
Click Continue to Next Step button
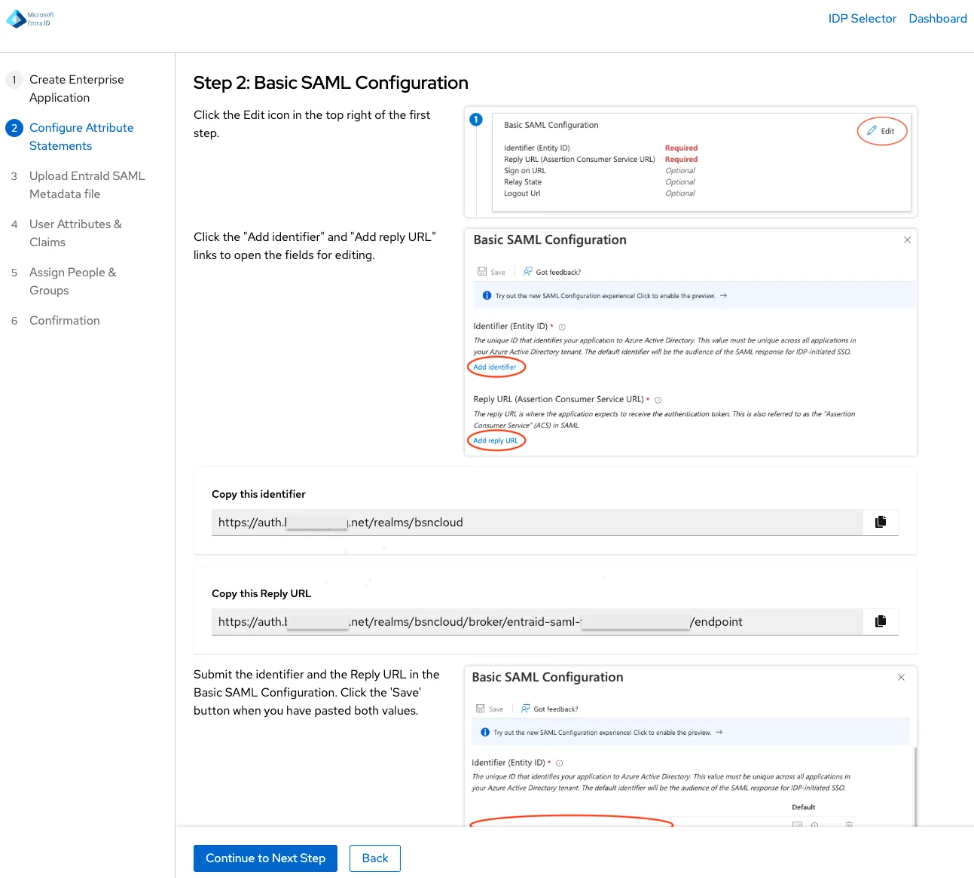(x=265, y=858)
